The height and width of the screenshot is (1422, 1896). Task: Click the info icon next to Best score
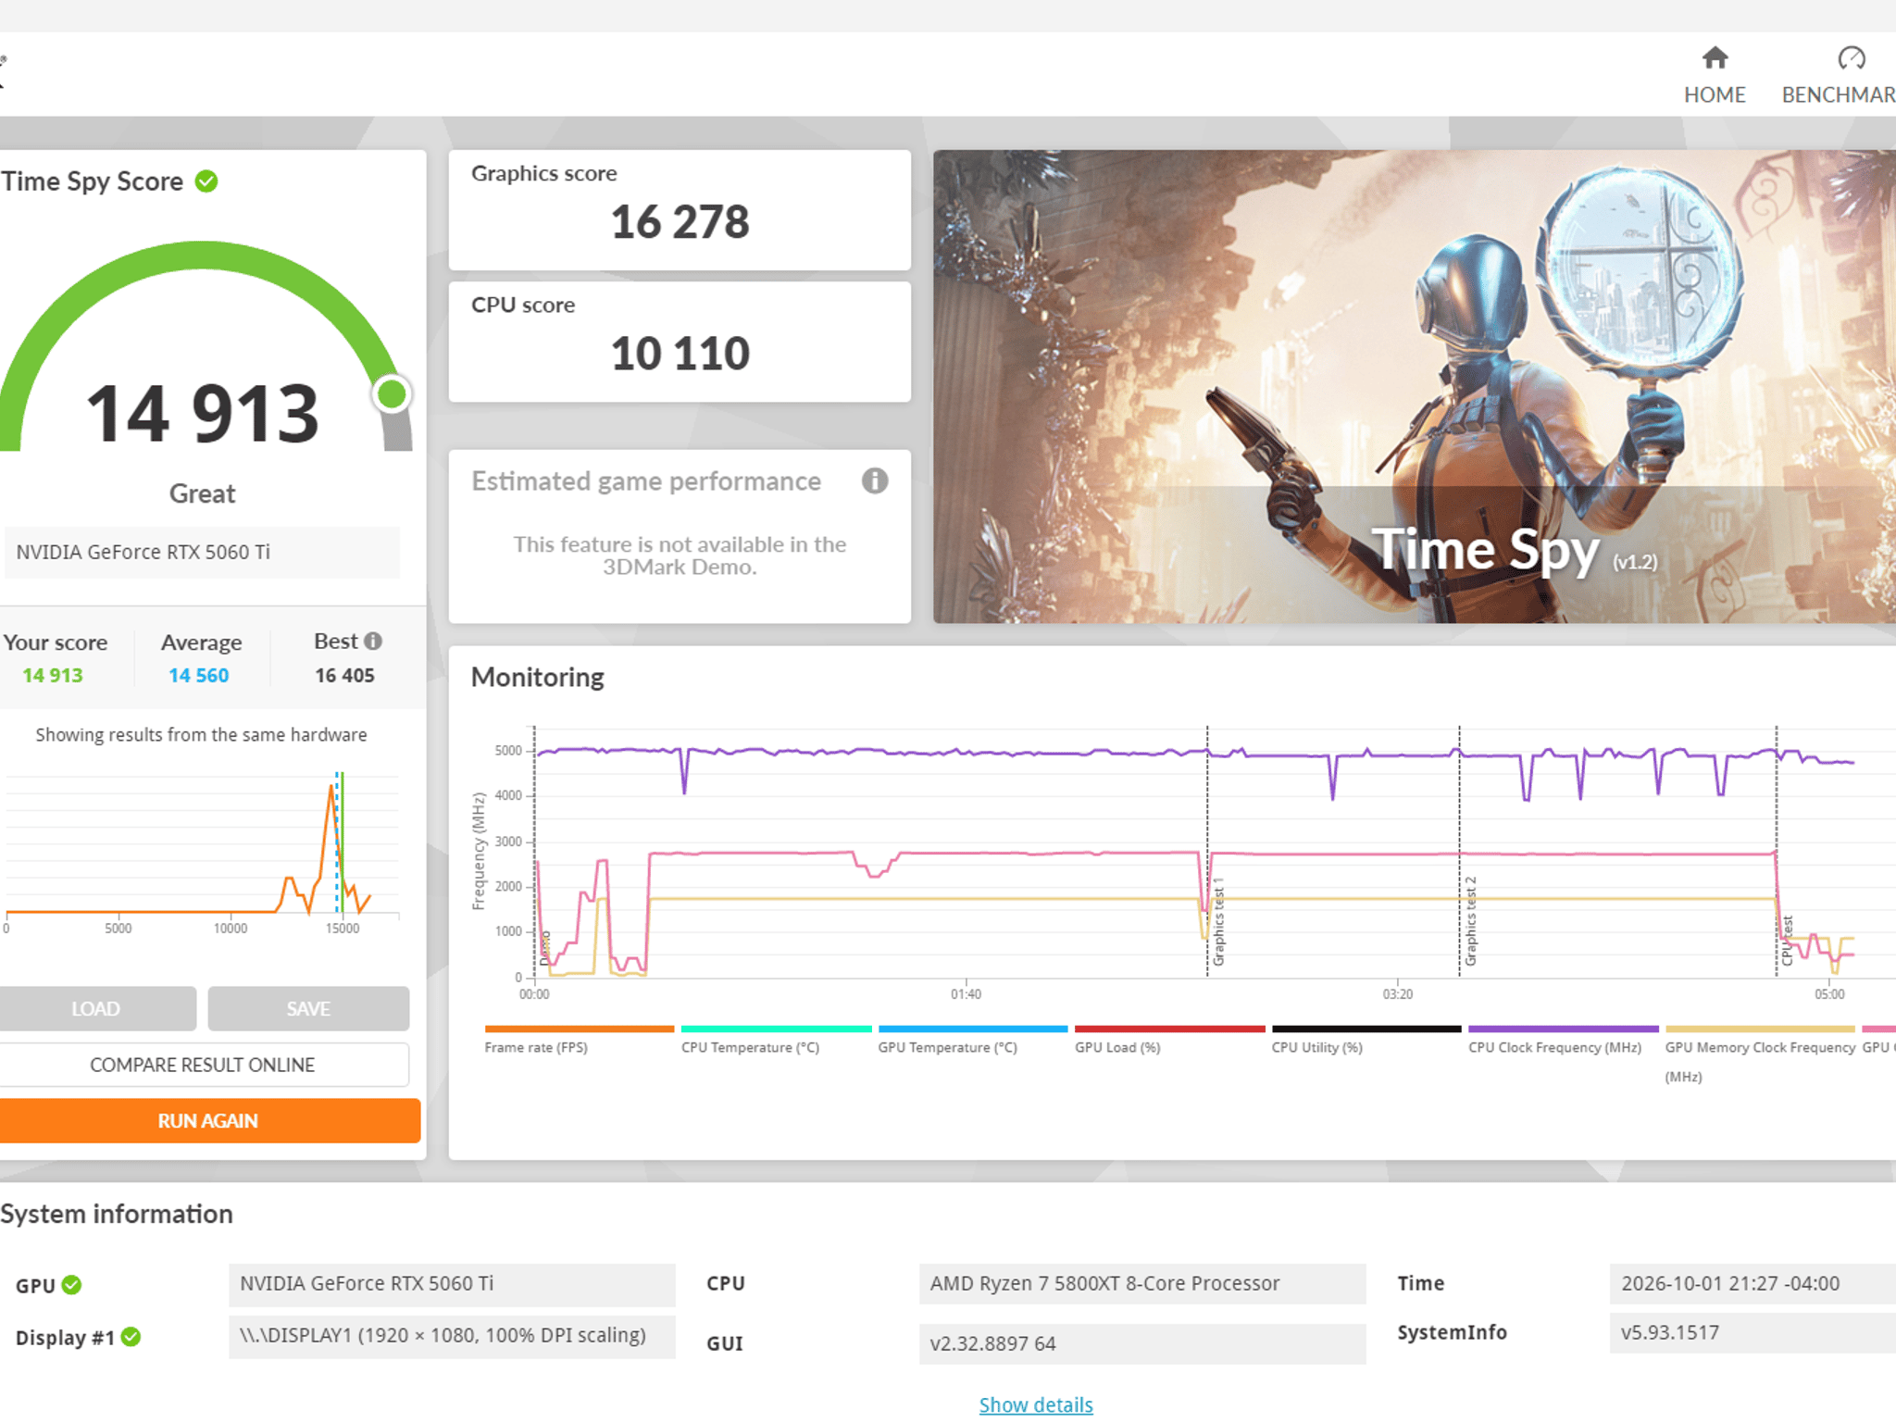click(x=373, y=641)
